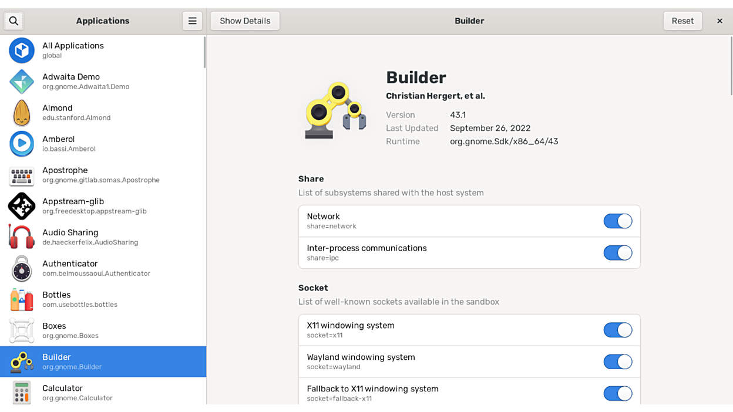
Task: Disable the Network share toggle
Action: coord(617,221)
